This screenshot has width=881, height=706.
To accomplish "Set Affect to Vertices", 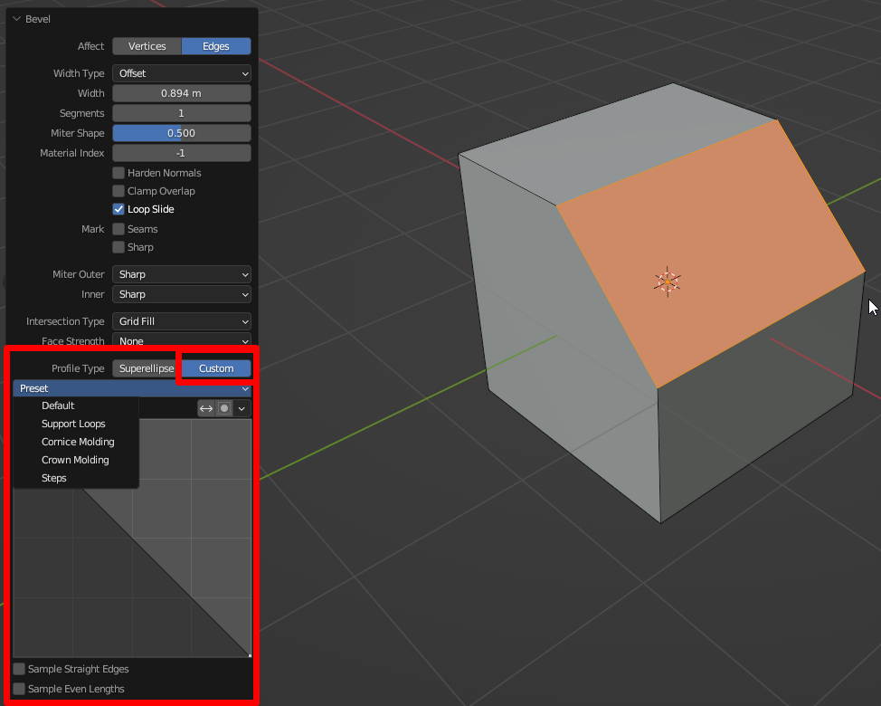I will click(x=147, y=46).
